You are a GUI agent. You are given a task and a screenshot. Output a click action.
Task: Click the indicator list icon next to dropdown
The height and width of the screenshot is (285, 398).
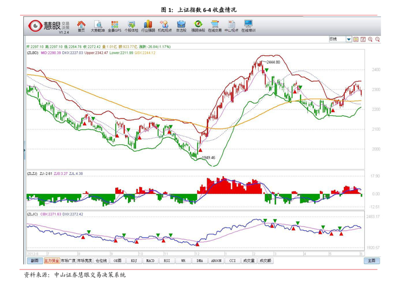(x=355, y=39)
